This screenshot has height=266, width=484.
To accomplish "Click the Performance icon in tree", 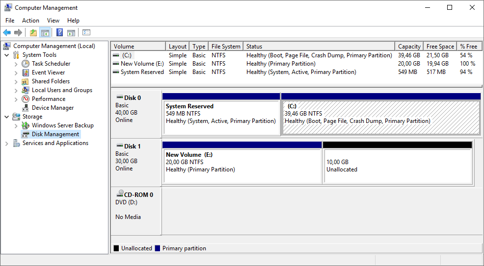I will click(x=26, y=99).
